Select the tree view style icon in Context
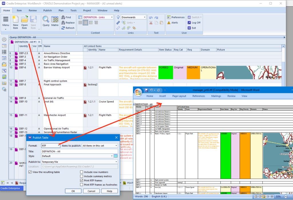The image size is (293, 200). coord(96,23)
